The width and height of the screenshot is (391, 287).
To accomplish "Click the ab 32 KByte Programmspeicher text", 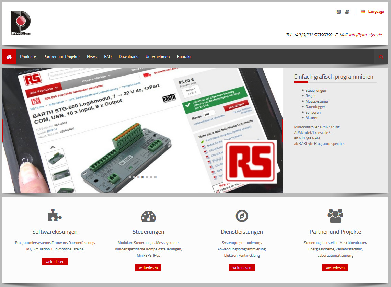I will tap(320, 143).
